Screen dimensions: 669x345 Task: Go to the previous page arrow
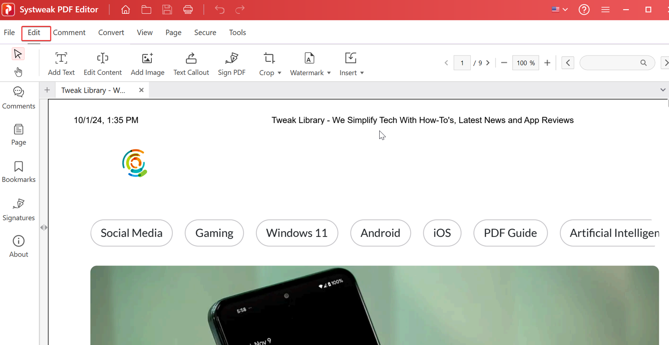[446, 63]
